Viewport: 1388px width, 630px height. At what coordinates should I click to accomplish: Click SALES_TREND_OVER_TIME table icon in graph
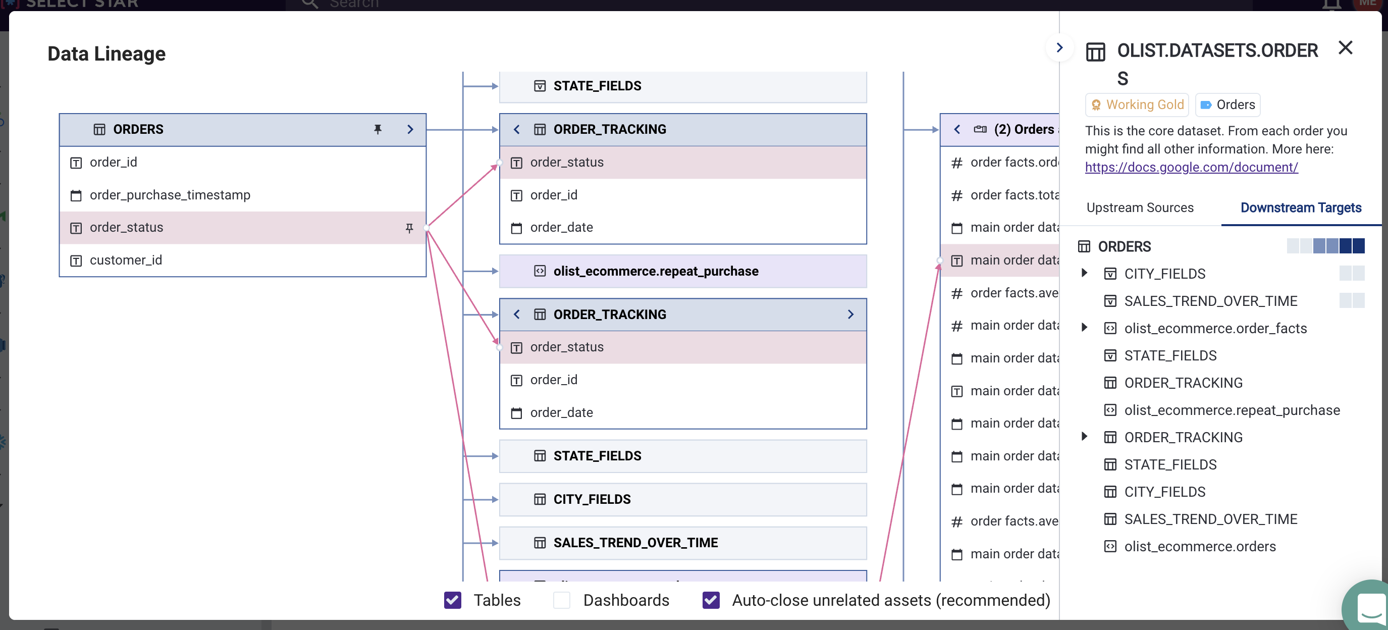coord(540,543)
